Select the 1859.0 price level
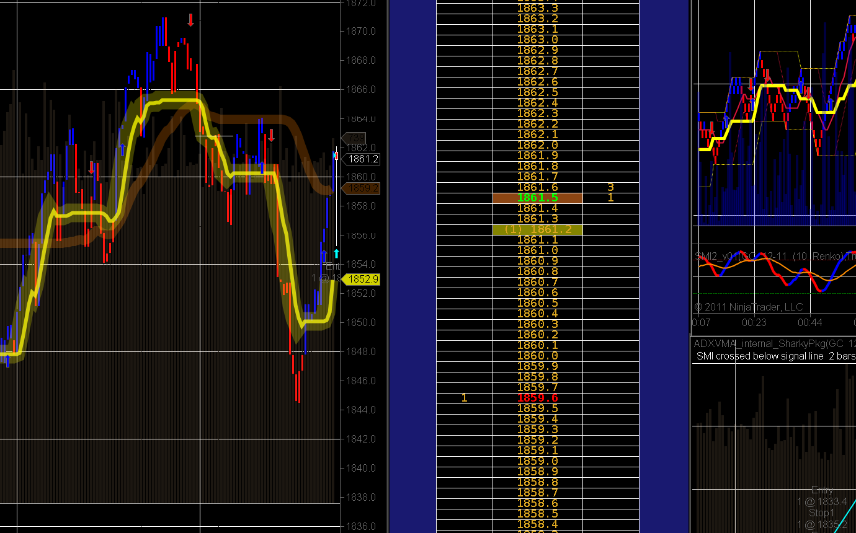The height and width of the screenshot is (533, 856). tap(537, 461)
